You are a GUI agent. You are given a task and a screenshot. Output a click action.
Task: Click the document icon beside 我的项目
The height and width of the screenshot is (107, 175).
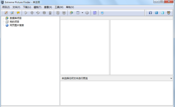[x=7, y=22]
